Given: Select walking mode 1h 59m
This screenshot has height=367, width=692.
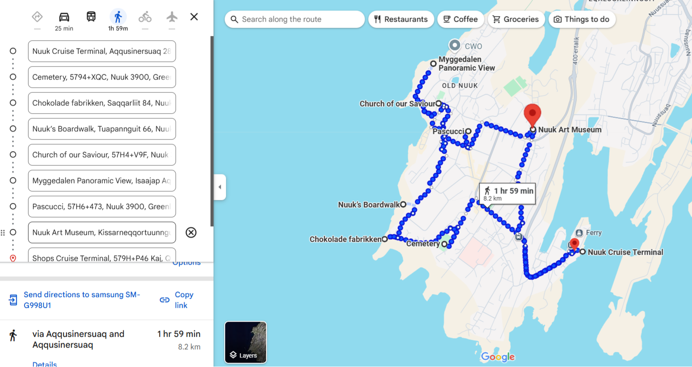Looking at the screenshot, I should click(x=118, y=21).
